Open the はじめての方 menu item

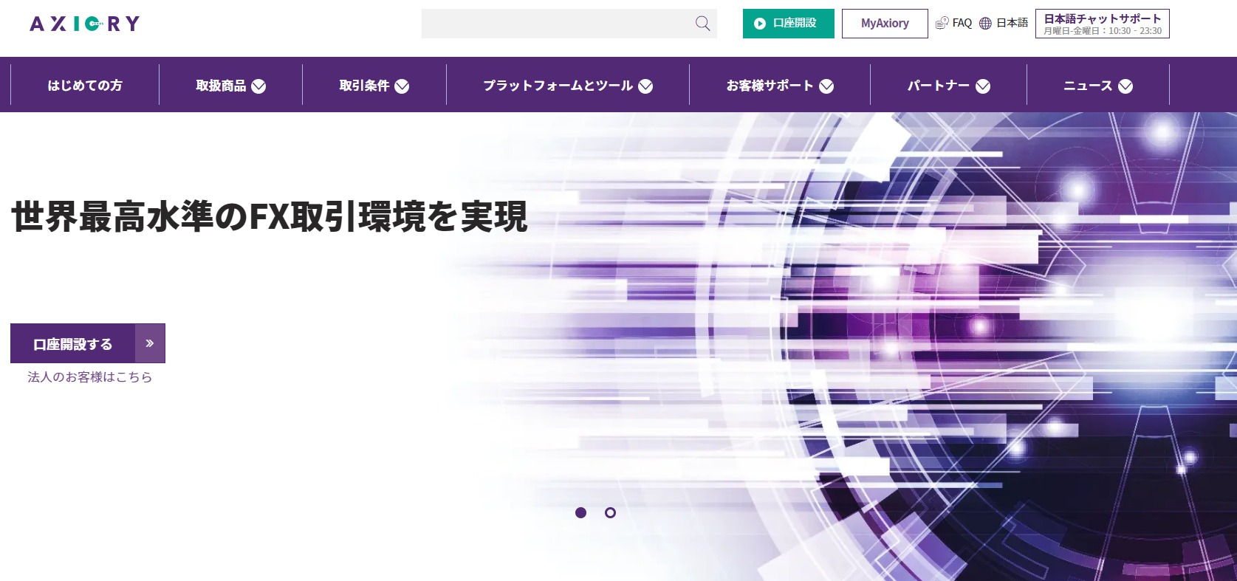tap(85, 86)
